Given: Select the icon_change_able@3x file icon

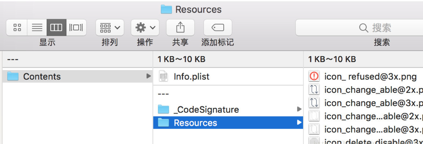Looking at the screenshot, I should point(314,103).
